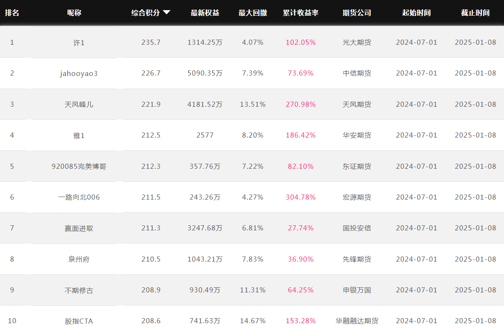Viewport: 504px width, 335px height.
Task: Select equity value 1043.21万
Action: (205, 259)
